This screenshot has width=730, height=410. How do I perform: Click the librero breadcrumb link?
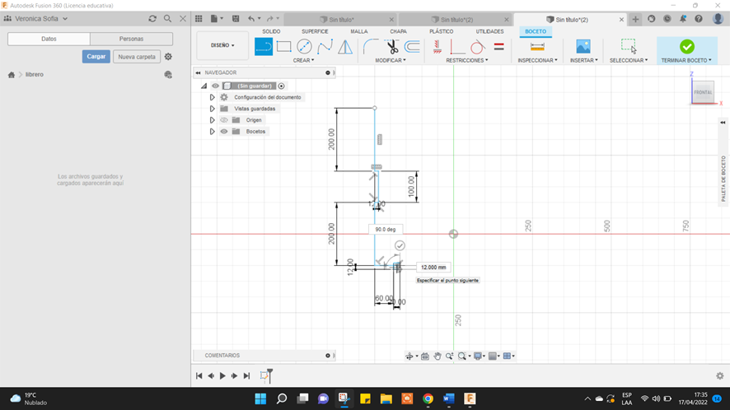(35, 74)
